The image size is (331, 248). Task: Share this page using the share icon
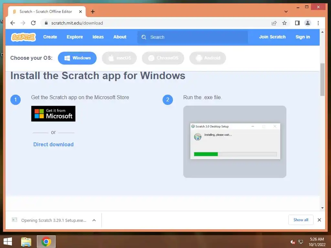[x=274, y=23]
